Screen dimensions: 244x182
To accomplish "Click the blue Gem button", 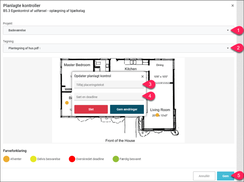I will [225, 176].
